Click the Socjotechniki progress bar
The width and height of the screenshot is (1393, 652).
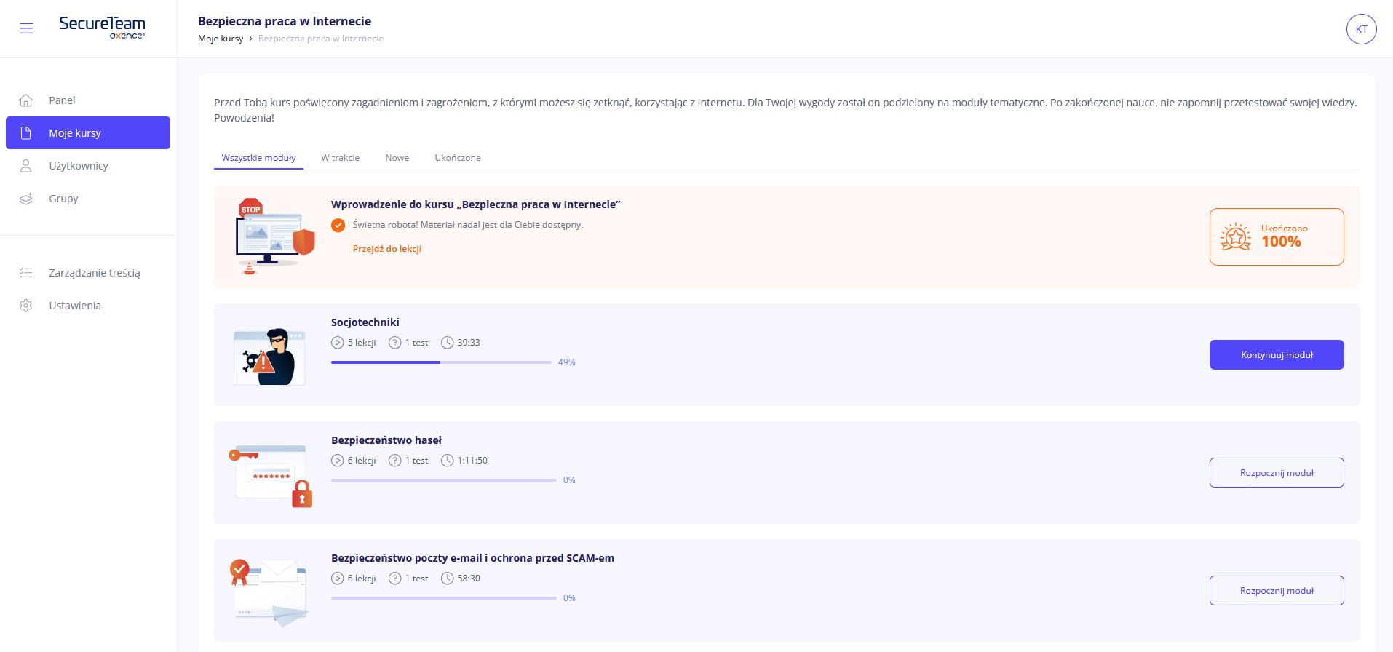click(x=441, y=362)
